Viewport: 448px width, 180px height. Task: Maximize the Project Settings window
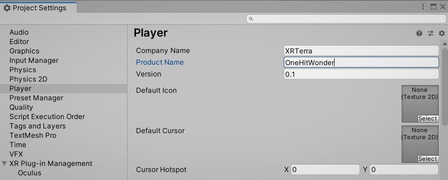click(x=433, y=7)
